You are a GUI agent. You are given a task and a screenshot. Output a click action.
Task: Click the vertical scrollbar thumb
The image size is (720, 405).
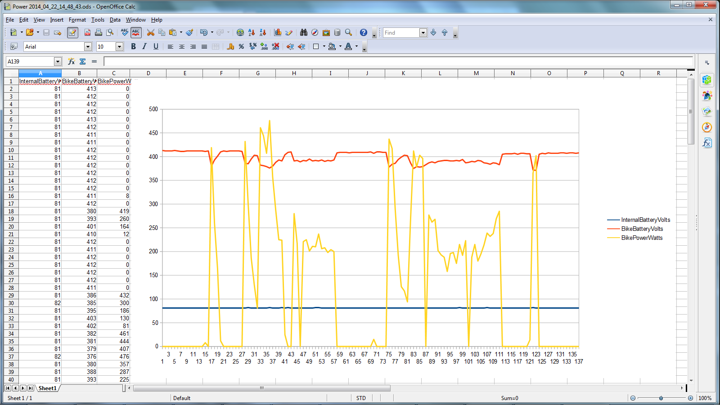[x=691, y=112]
